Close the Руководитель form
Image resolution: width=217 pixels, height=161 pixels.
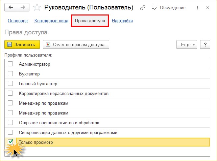pos(208,8)
